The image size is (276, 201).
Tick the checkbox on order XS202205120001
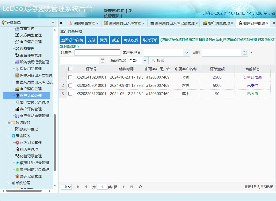[70, 94]
